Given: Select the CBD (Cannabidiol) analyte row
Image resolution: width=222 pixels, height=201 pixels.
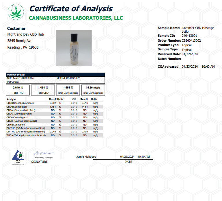Looking at the screenshot, I should point(54,107).
